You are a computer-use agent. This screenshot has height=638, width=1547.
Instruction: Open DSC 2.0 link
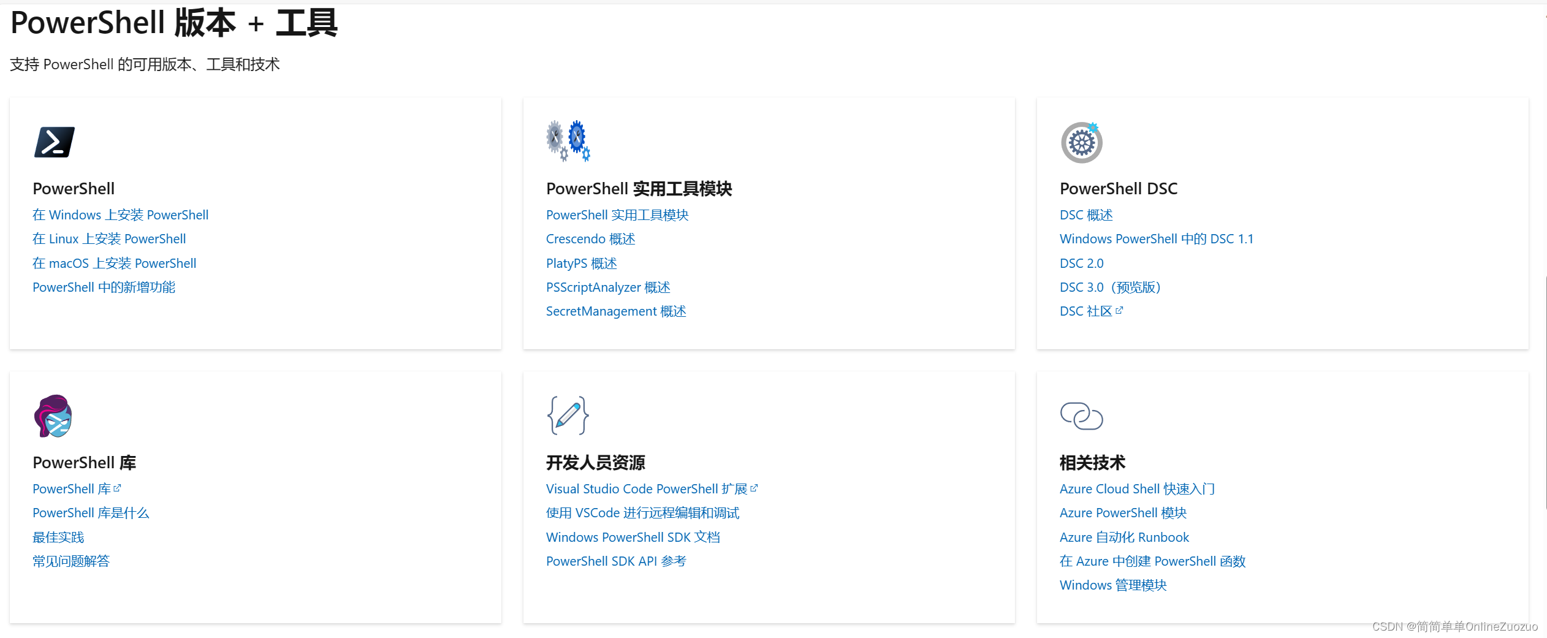point(1082,264)
